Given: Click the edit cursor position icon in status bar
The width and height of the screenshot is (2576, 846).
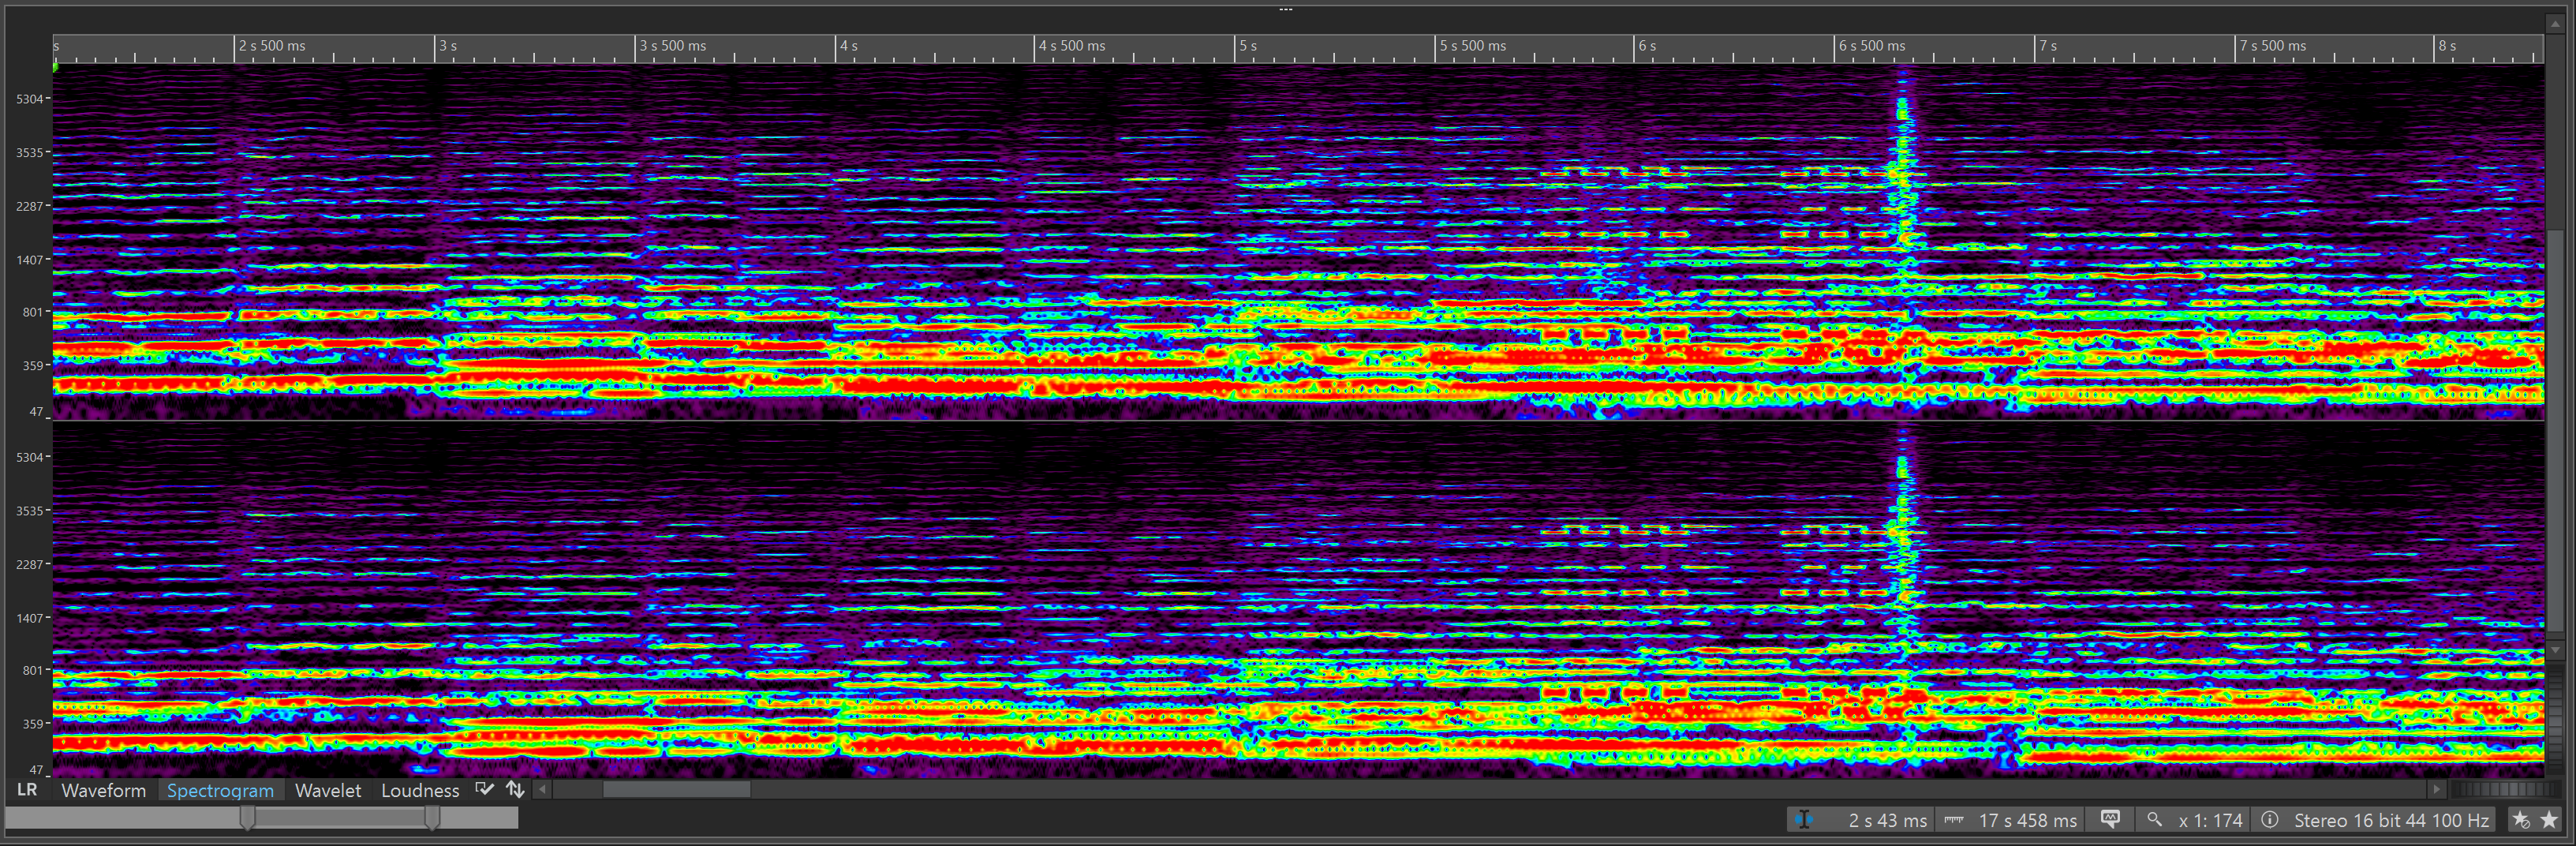Looking at the screenshot, I should click(1804, 819).
